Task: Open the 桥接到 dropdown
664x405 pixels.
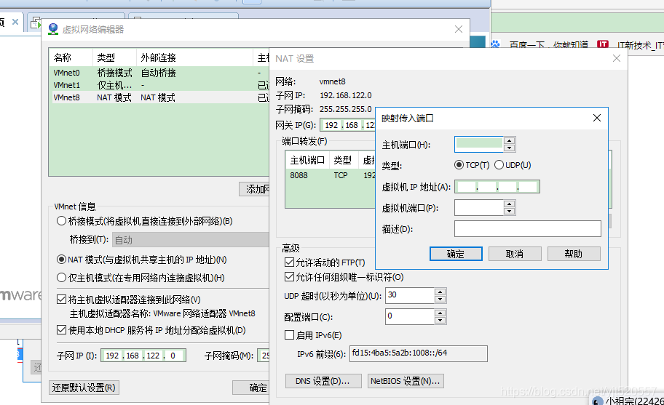Action: click(x=190, y=240)
